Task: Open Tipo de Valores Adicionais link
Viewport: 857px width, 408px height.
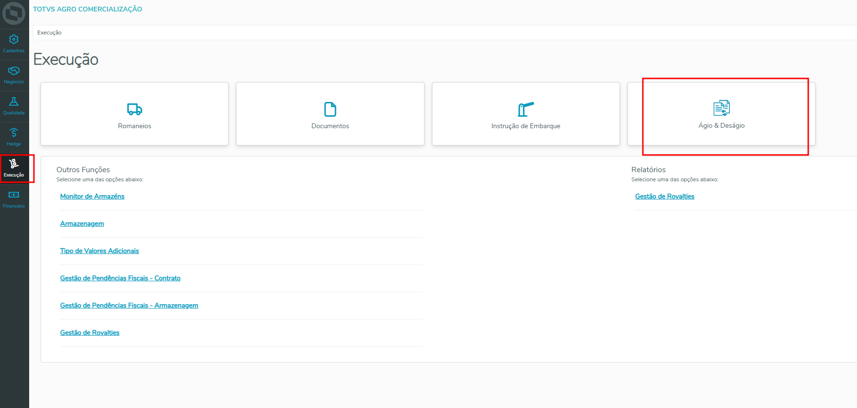Action: (99, 251)
